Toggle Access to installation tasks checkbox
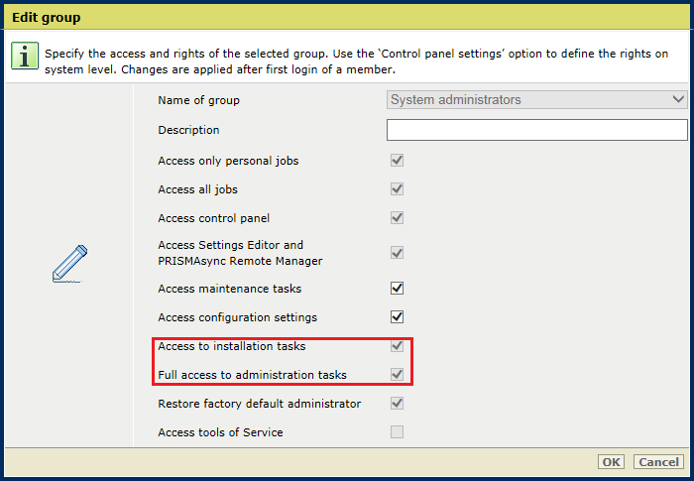 click(397, 346)
